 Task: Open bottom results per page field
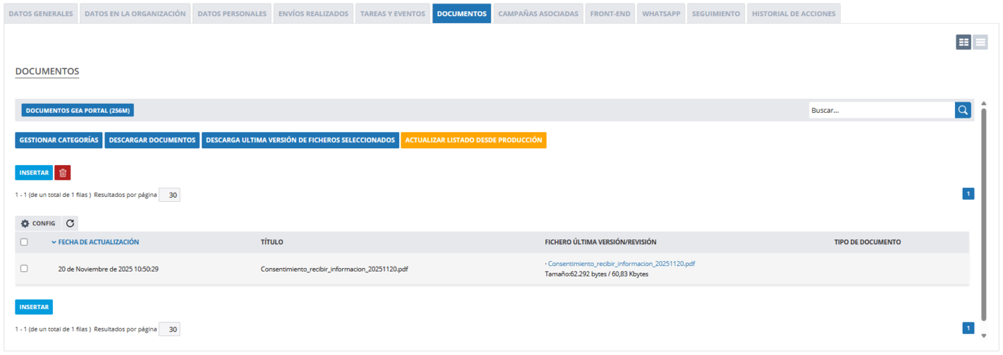click(169, 329)
